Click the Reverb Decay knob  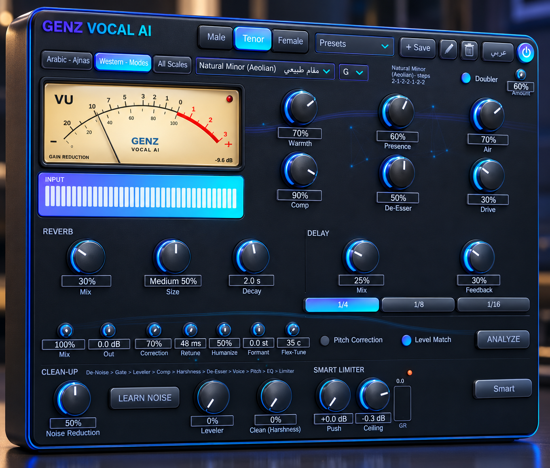coord(252,256)
